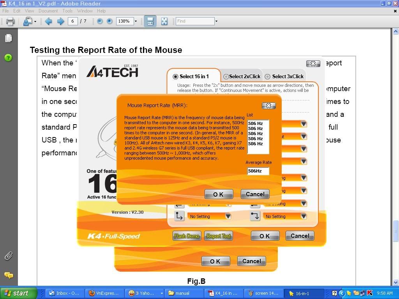Select the 'Select 16 in 1' radio button

pyautogui.click(x=175, y=77)
